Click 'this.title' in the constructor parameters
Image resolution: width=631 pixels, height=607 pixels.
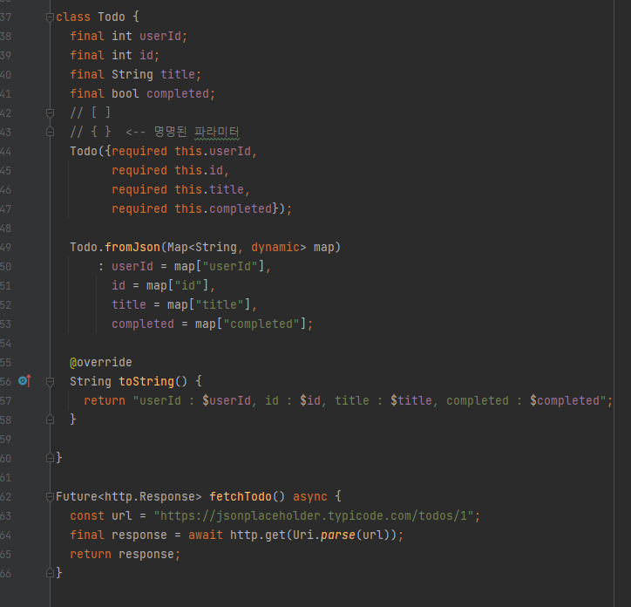[x=209, y=190]
